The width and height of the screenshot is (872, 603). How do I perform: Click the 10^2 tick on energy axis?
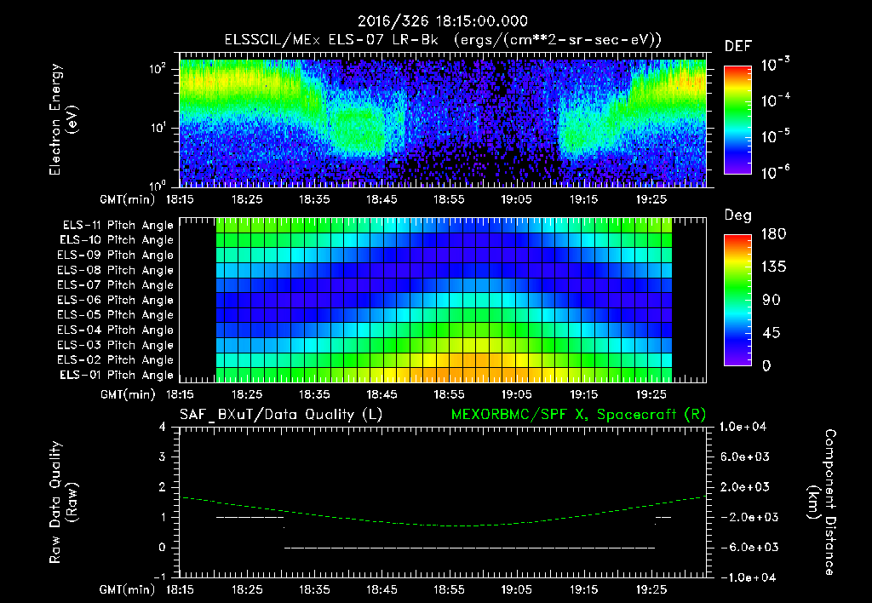coord(158,69)
